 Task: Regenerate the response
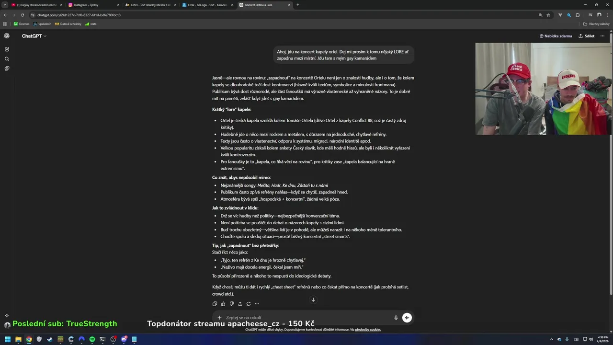[249, 304]
